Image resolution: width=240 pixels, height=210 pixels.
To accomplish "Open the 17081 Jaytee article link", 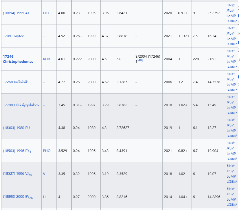I will [14, 36].
